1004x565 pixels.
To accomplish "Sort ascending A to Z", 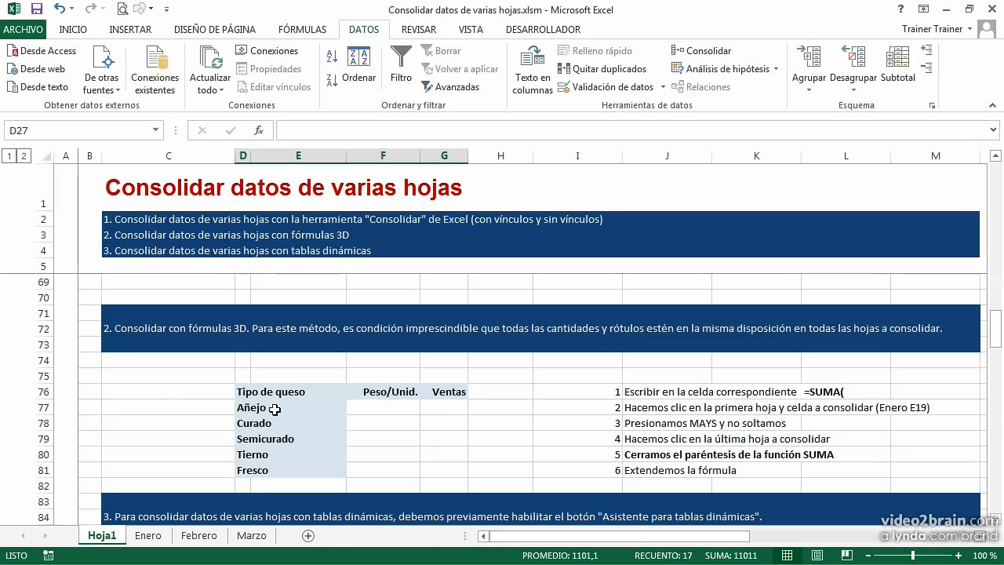I will (x=332, y=56).
